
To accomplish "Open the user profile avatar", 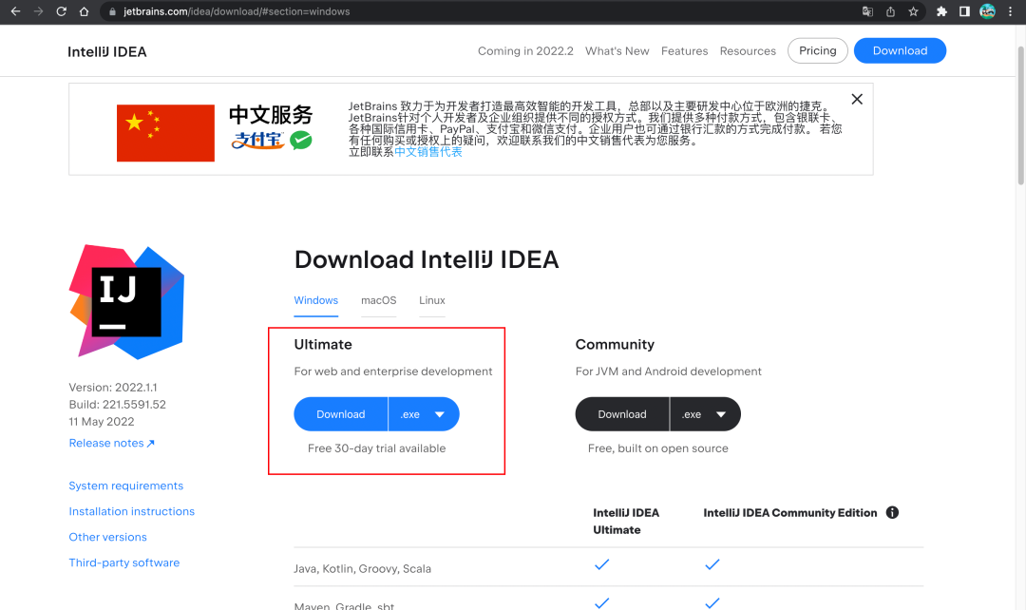I will click(x=987, y=11).
